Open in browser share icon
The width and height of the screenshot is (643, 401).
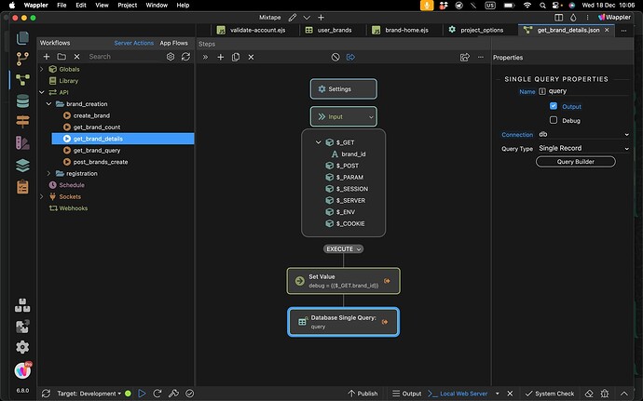point(465,57)
